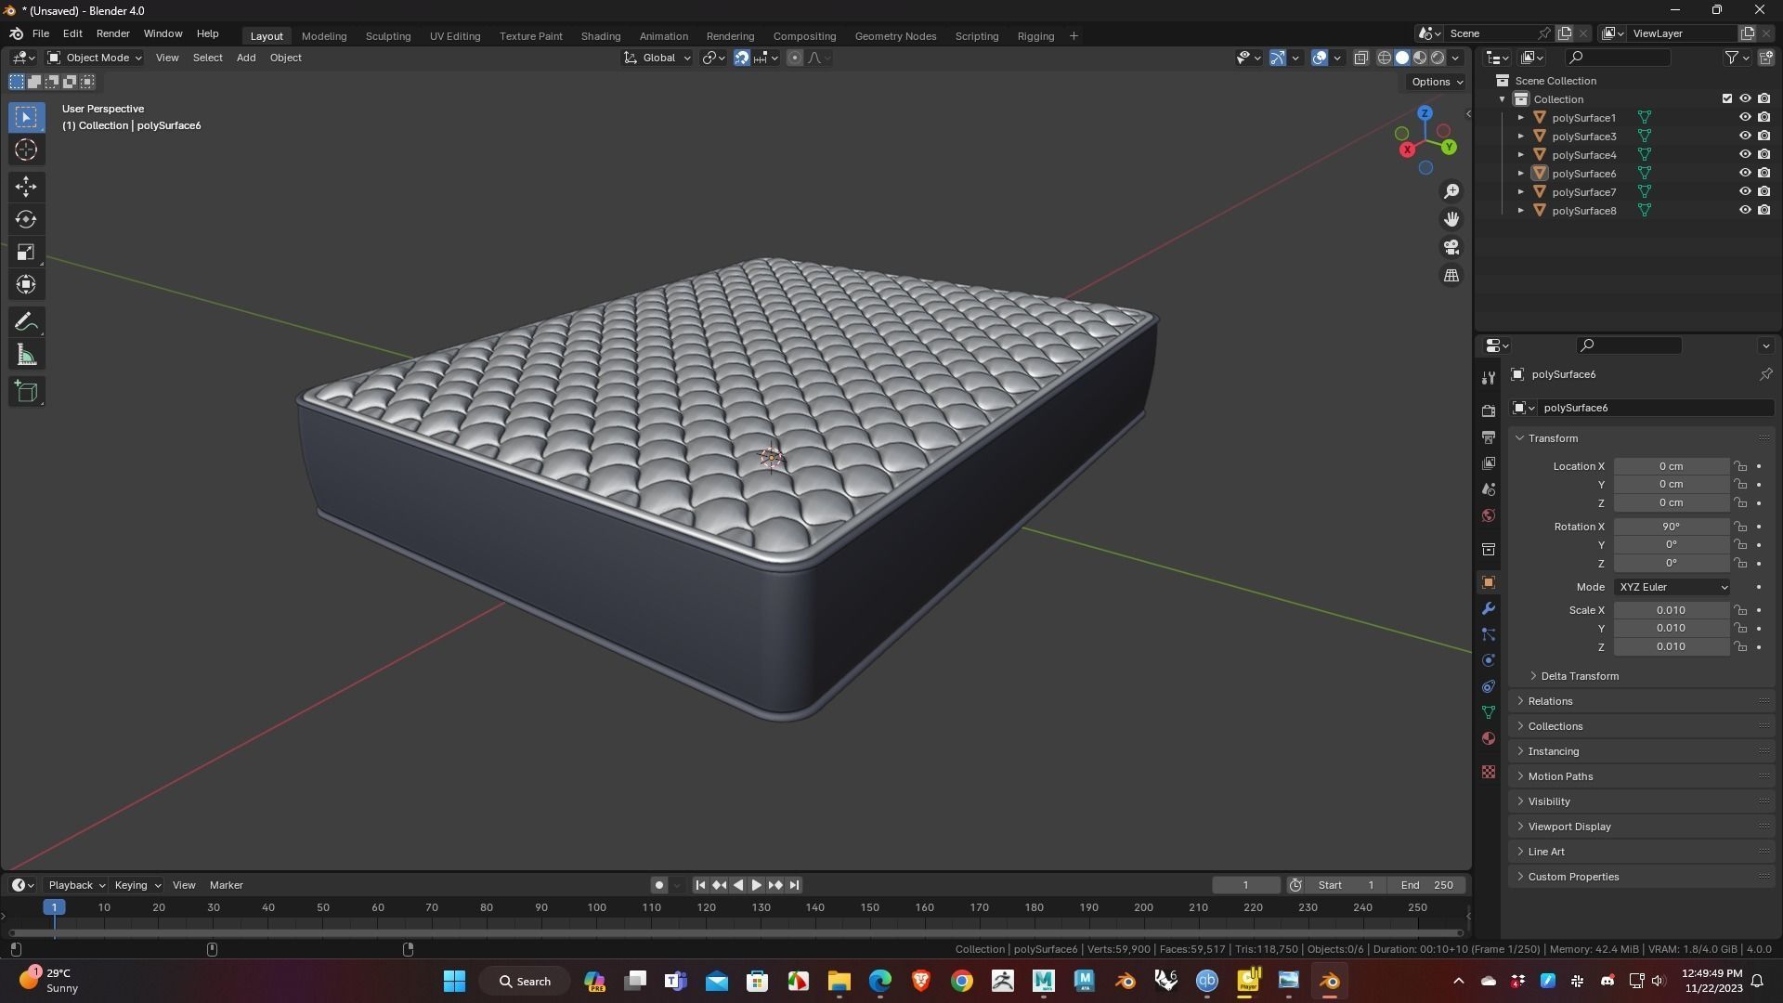Toggle the snapping magnet button
The image size is (1783, 1003).
(x=742, y=58)
